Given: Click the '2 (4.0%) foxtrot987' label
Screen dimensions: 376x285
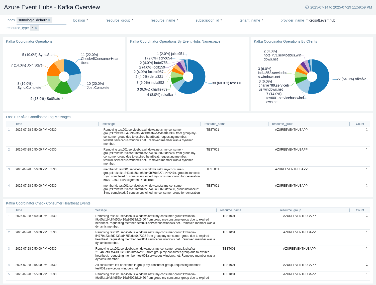Looking at the screenshot, I should (149, 72).
